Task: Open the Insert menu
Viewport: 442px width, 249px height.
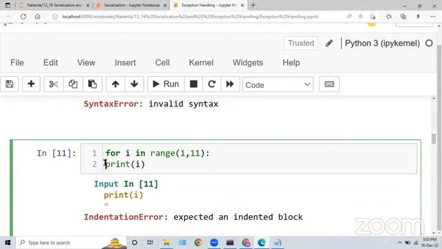Action: point(125,63)
